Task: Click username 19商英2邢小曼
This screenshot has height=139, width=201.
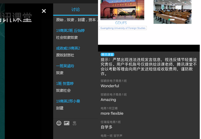Action: (68, 101)
